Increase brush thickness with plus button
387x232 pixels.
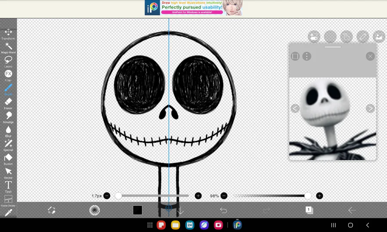(x=198, y=196)
